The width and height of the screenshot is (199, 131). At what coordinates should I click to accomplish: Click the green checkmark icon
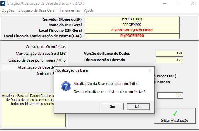click(175, 113)
